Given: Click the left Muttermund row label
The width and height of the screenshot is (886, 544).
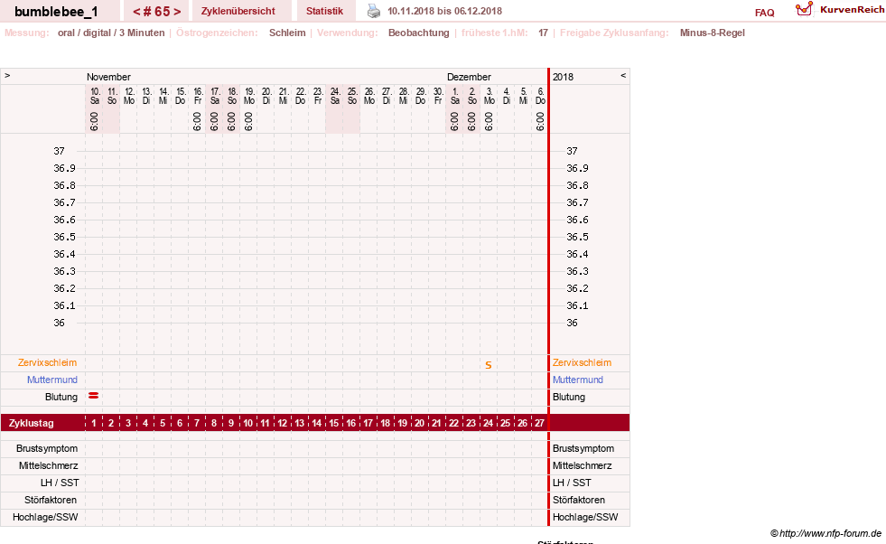Looking at the screenshot, I should click(x=52, y=380).
